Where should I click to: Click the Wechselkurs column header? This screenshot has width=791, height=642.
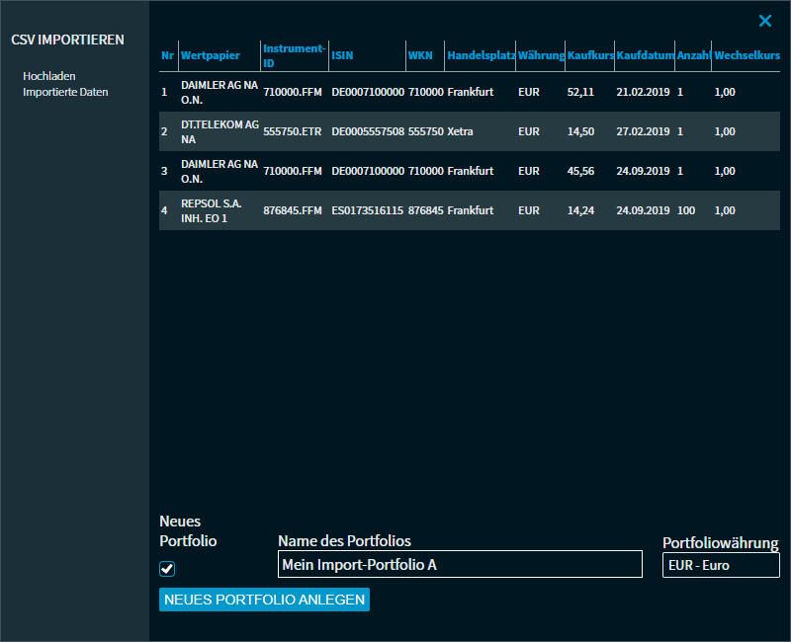pyautogui.click(x=747, y=56)
